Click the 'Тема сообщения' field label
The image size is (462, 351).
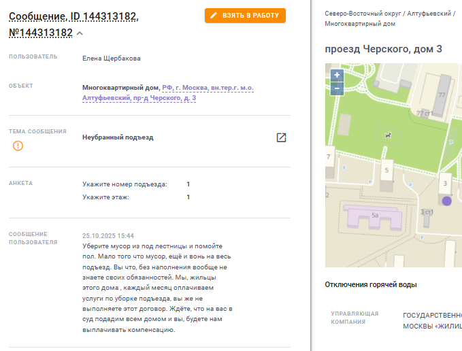[37, 131]
